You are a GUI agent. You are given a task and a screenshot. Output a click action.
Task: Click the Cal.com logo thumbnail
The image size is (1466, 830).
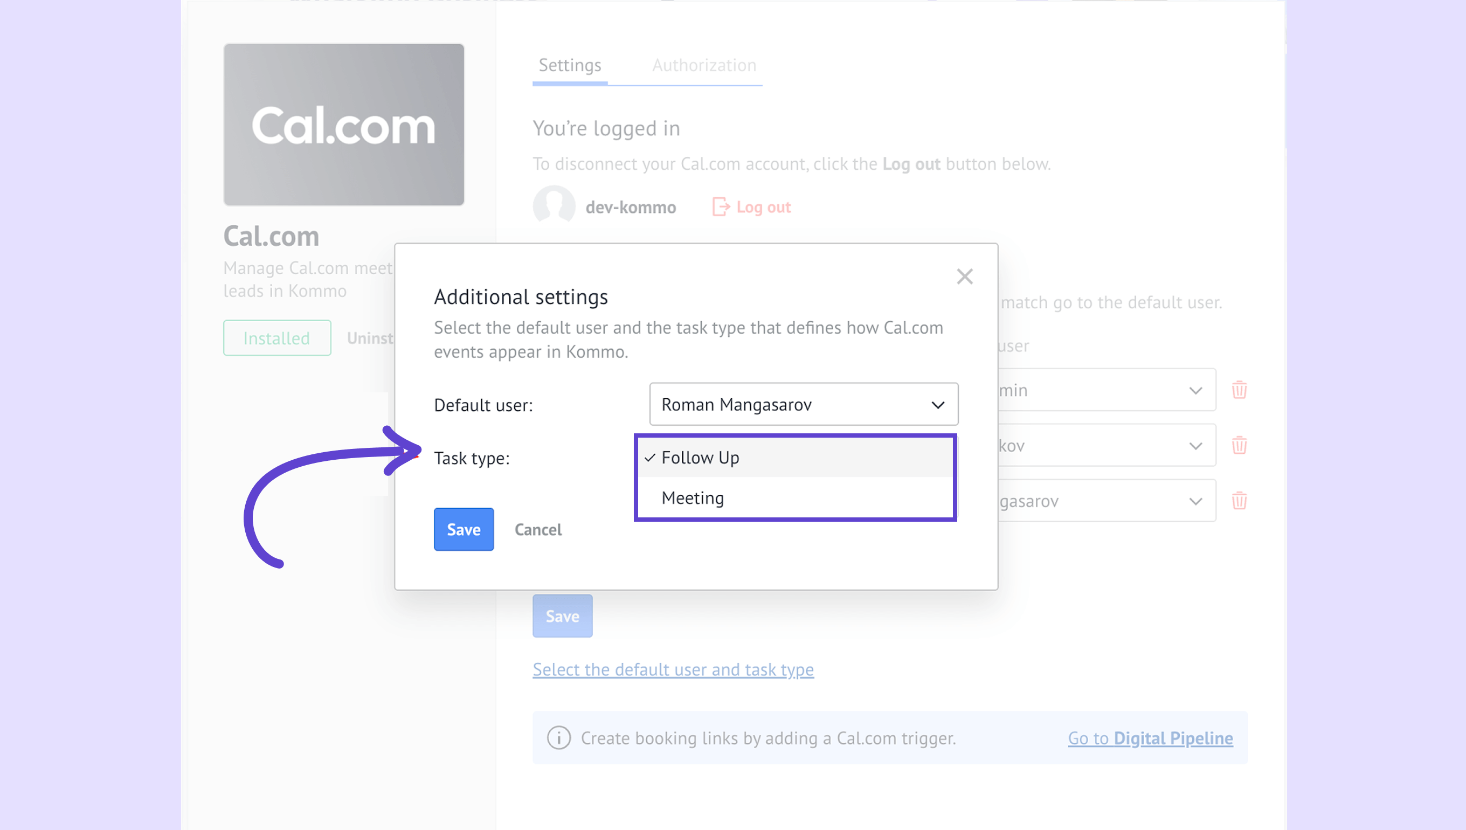pos(344,124)
